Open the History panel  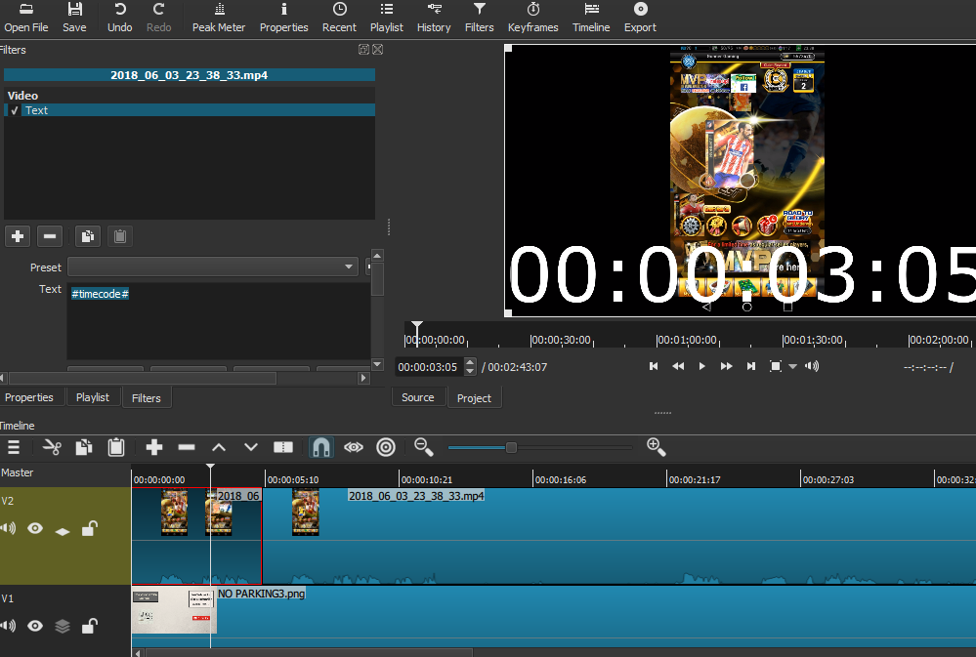(434, 18)
